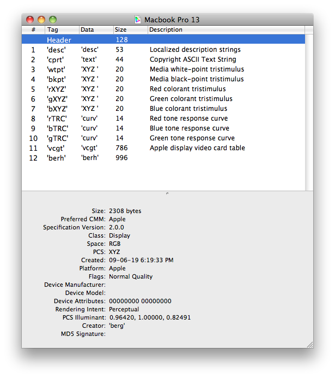This screenshot has height=378, width=335.
Task: Click the window resize grip corner
Action: point(310,345)
